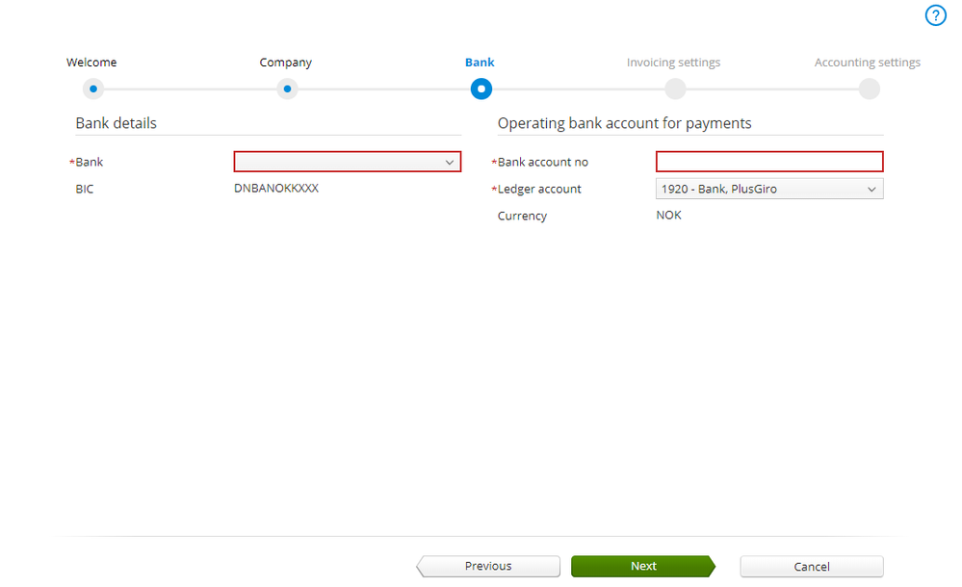
Task: Focus the Bank account no field
Action: click(769, 162)
